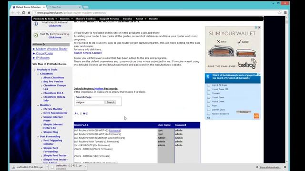Switch to the New Tab tab

(x=65, y=7)
